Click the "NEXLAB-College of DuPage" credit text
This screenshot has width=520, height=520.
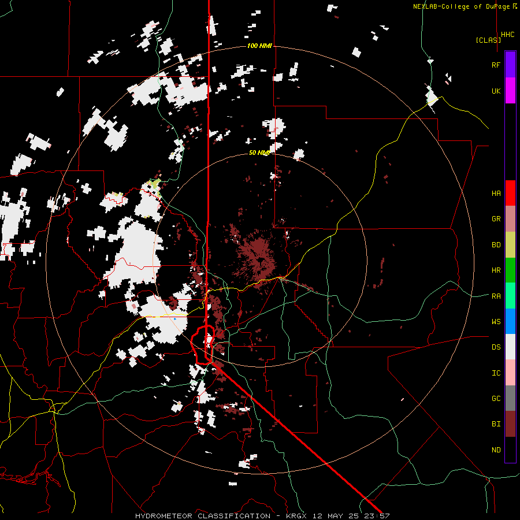pos(461,6)
